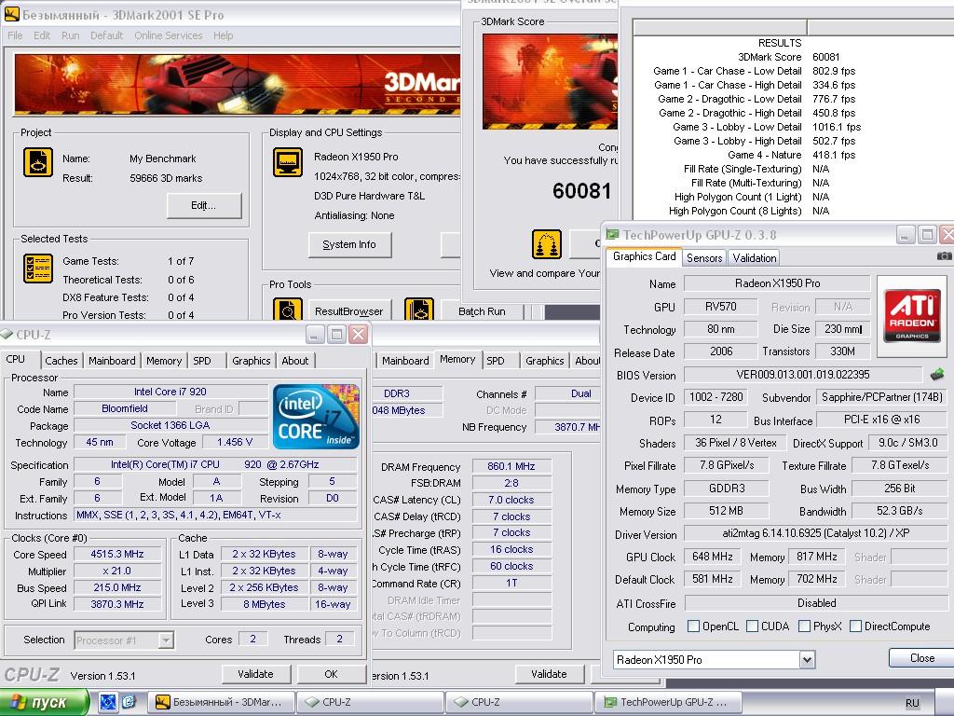Switch to TechPowerUp GPU-Z taskbar button

coord(668,702)
